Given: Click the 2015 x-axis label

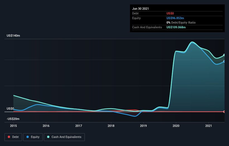Looking at the screenshot, I should pos(13,126).
